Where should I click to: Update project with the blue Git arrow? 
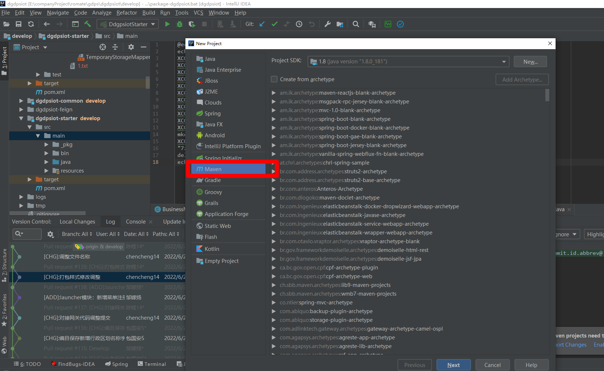point(262,24)
